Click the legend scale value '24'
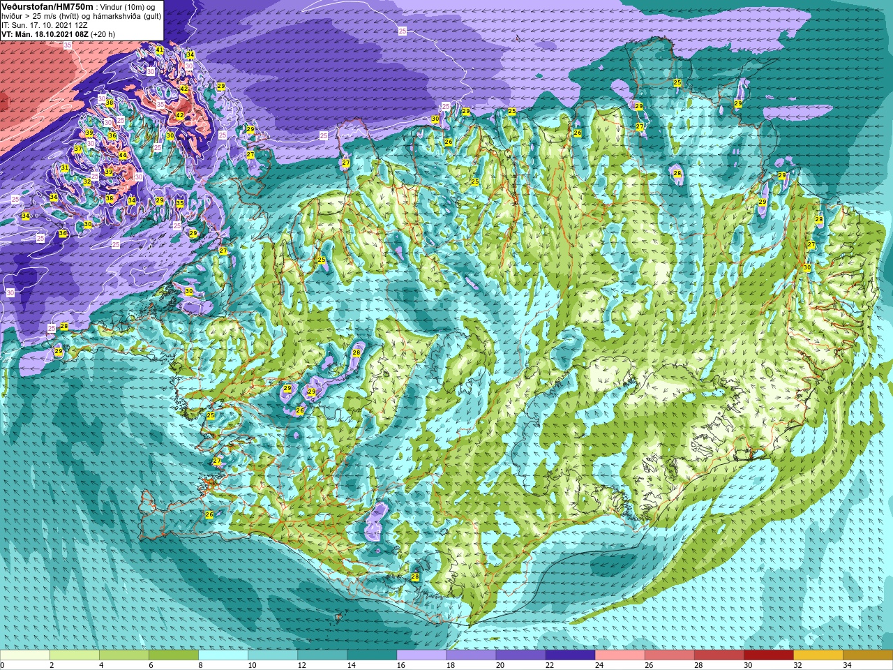Viewport: 893px width, 670px height. [599, 665]
